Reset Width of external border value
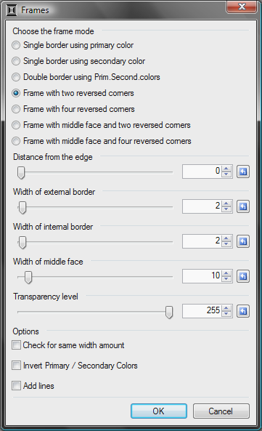 (243, 206)
